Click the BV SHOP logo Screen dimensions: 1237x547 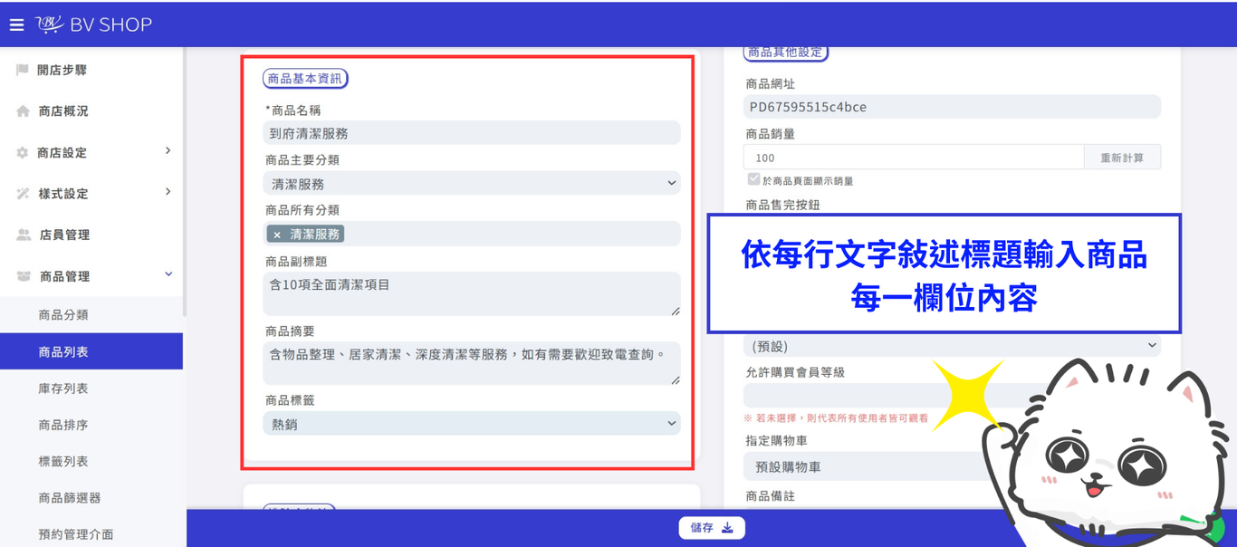click(94, 24)
